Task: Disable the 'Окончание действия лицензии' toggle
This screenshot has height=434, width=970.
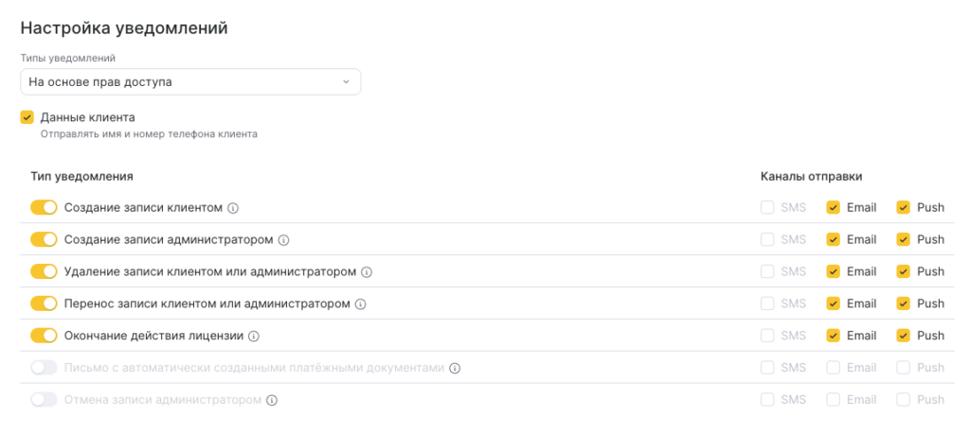Action: tap(44, 336)
